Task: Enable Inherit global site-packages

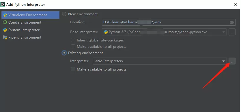Action: click(73, 40)
